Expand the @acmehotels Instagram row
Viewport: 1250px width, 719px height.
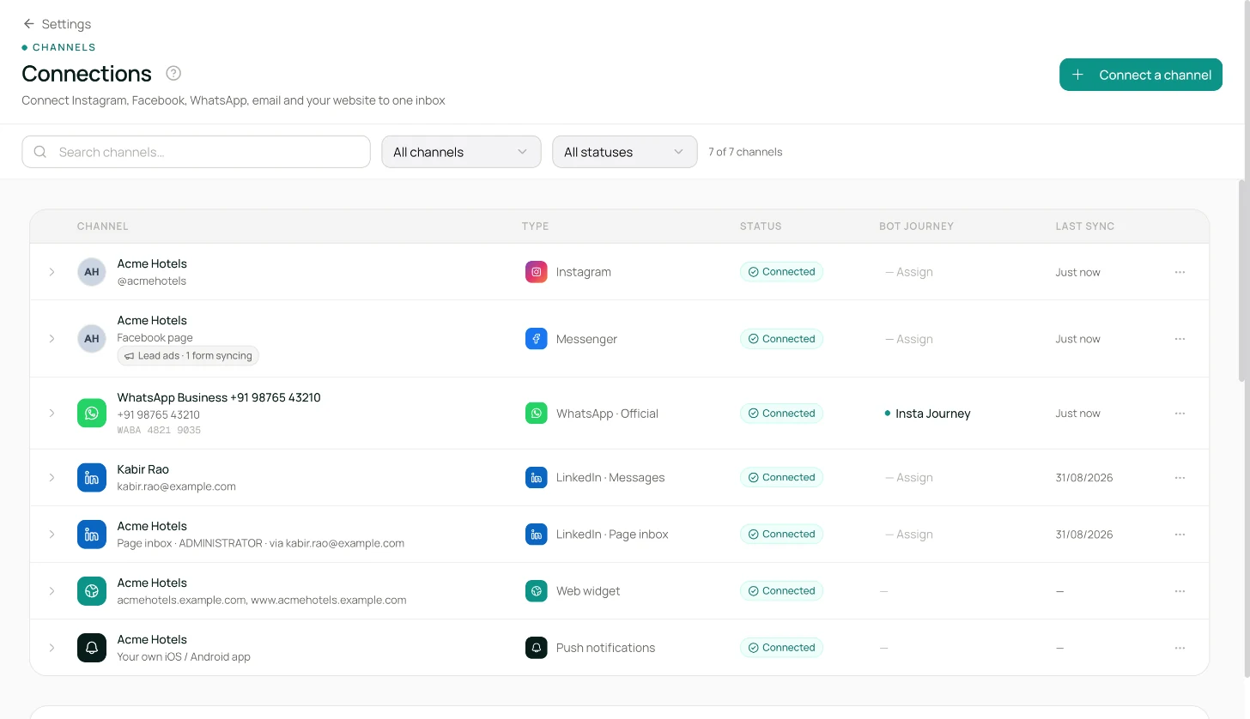pos(52,272)
